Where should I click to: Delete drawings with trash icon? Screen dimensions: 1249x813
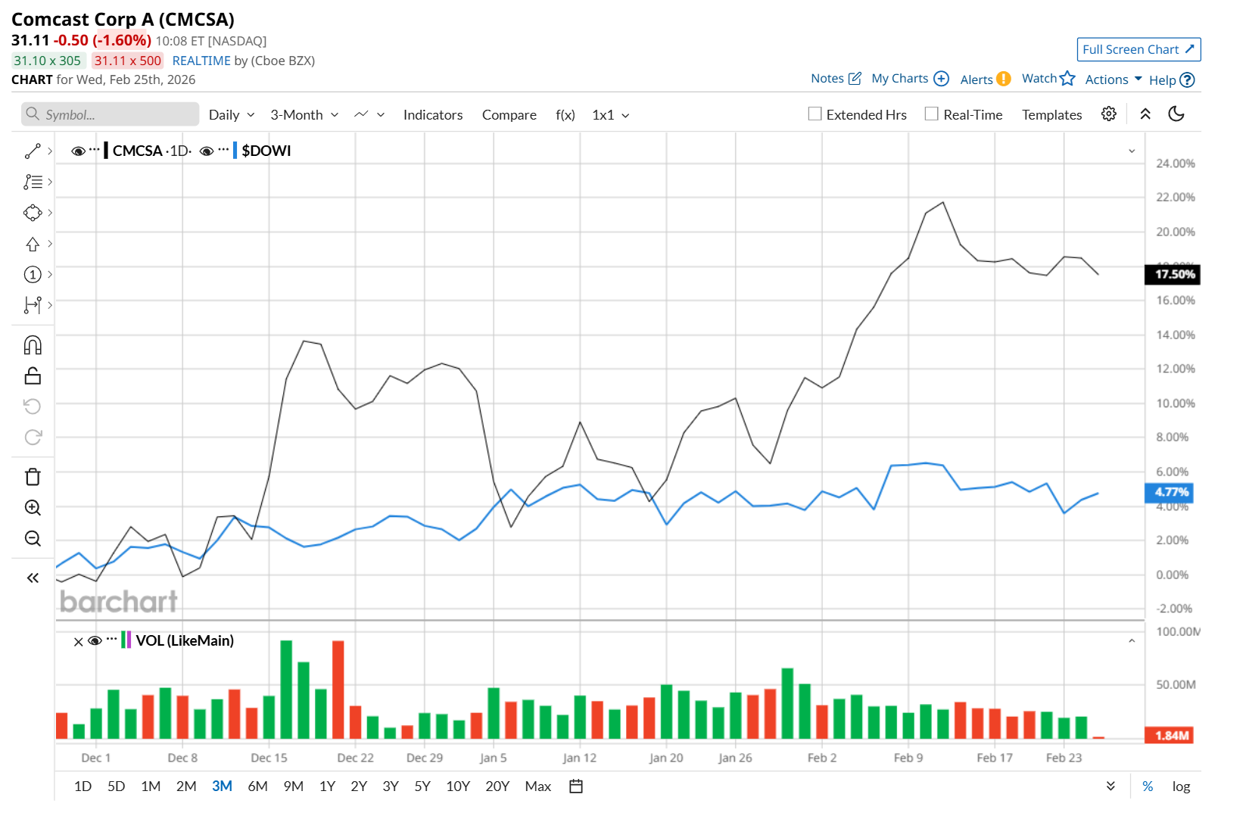tap(33, 477)
